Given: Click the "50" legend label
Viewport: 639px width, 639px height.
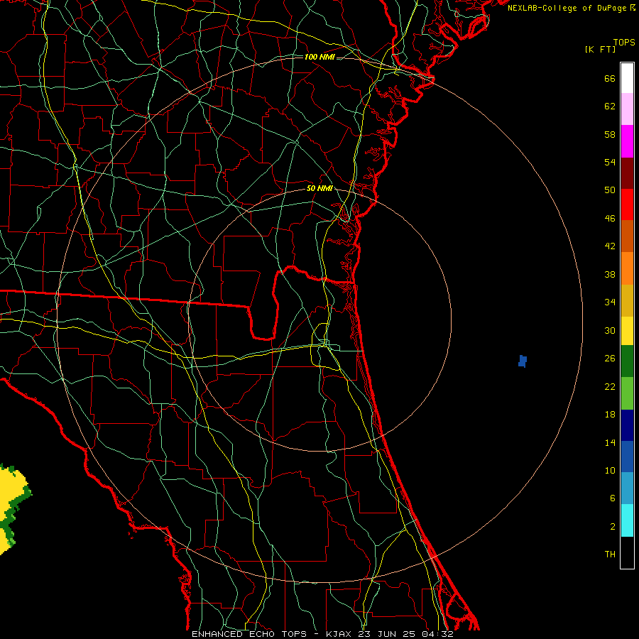Looking at the screenshot, I should tap(610, 190).
